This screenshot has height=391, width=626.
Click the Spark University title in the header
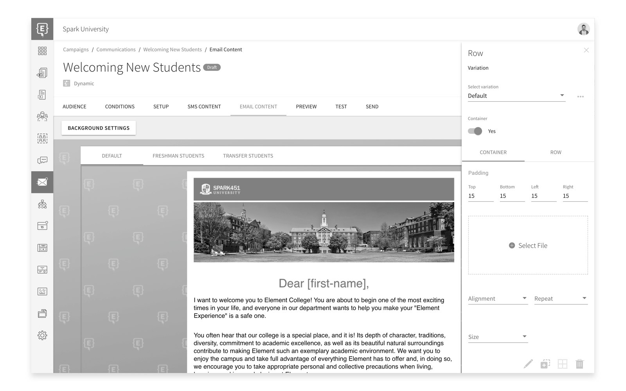click(86, 29)
